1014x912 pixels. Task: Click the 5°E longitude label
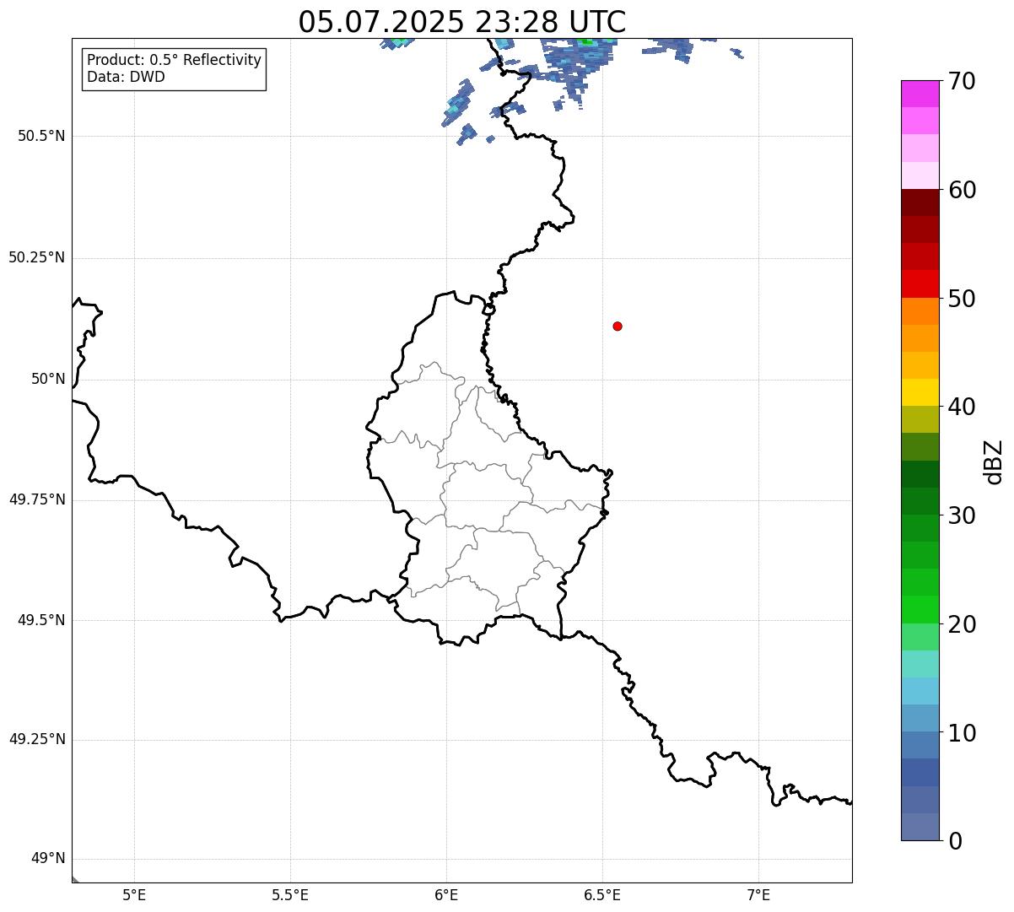tap(134, 895)
